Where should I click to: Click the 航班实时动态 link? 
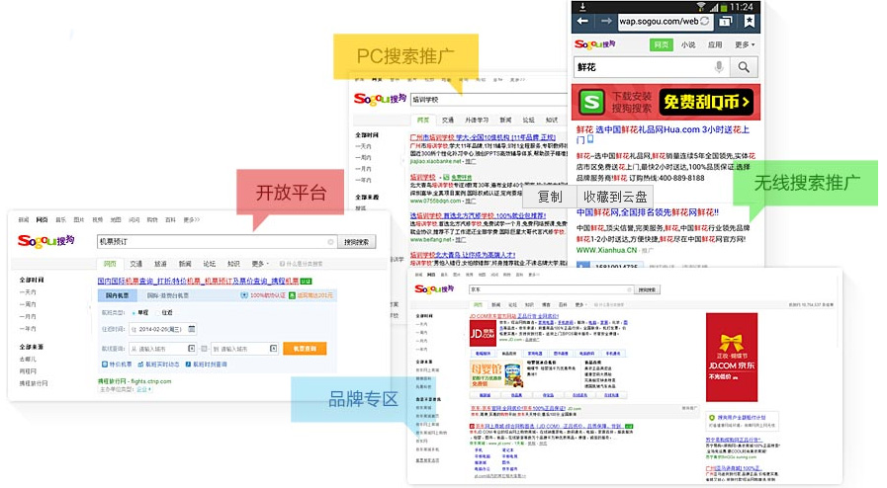[158, 365]
